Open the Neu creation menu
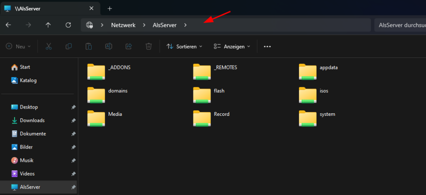The height and width of the screenshot is (195, 426). [x=18, y=46]
